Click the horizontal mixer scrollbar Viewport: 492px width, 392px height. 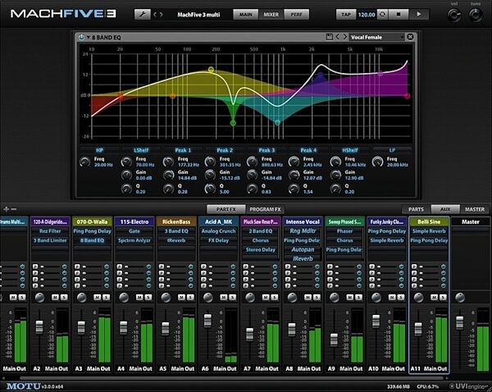coord(232,378)
